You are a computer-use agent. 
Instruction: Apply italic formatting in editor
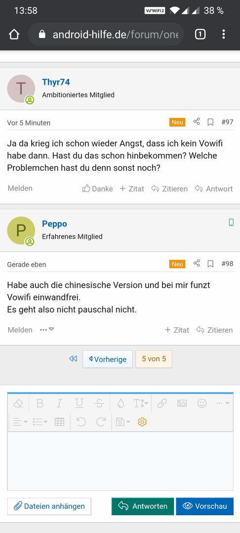59,403
